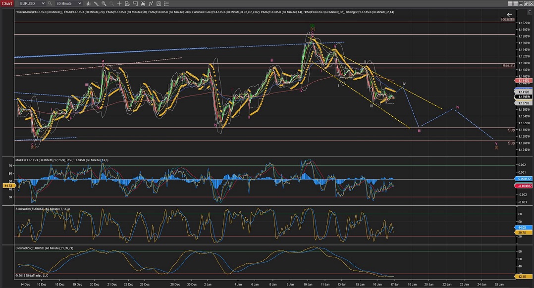This screenshot has width=534, height=288.
Task: Open the bar type chart style icon
Action: pos(89,3)
